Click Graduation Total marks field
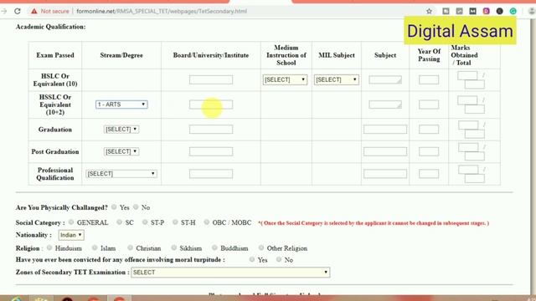Screen dimensions: 536x301 [475, 134]
